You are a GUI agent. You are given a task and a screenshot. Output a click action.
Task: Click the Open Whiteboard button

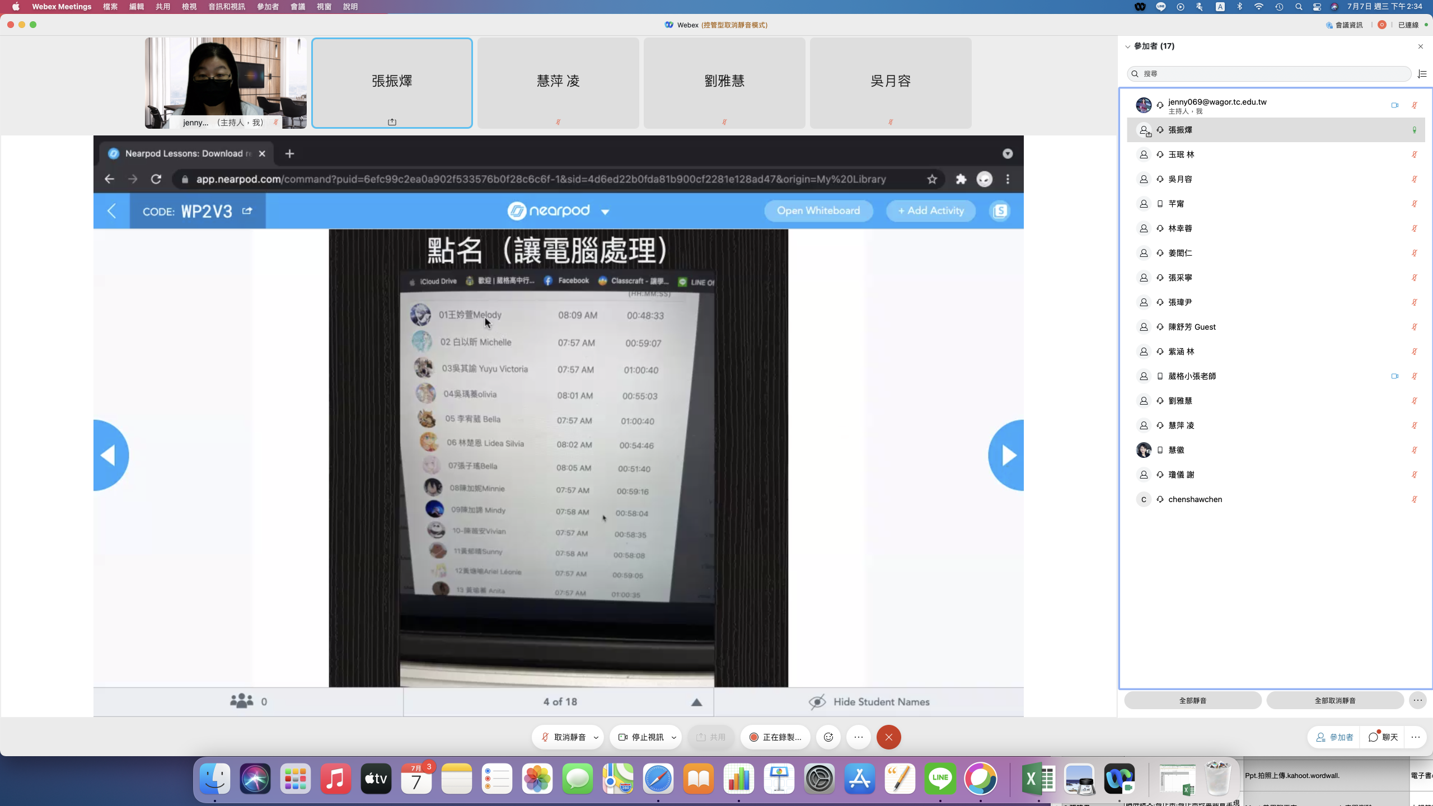(818, 211)
